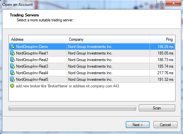Click the Company cell in NordGroupInv-Real3 row
183x134 pixels.
tap(108, 66)
